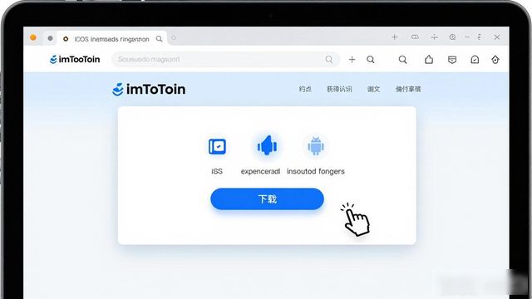Open fourth page navigation menu item

[408, 89]
